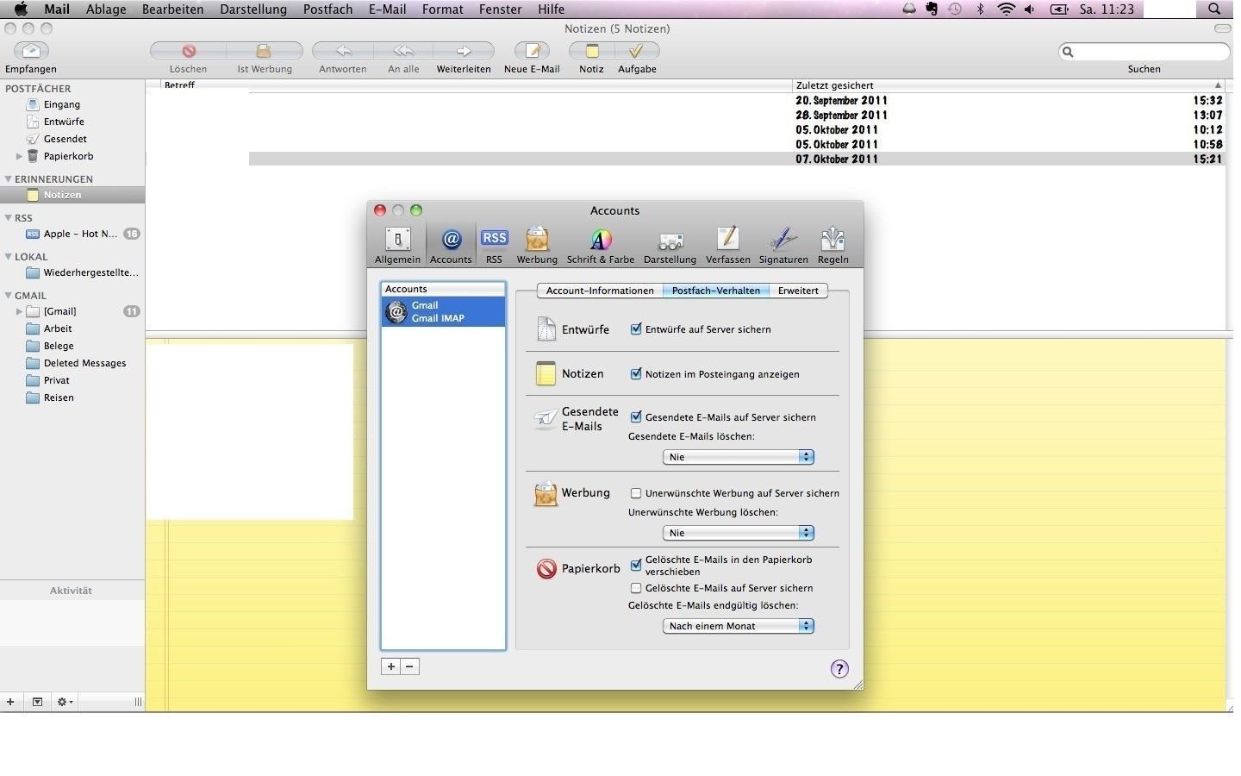Toggle the activity viewer button in sidebar footer
1241x776 pixels.
(x=37, y=702)
